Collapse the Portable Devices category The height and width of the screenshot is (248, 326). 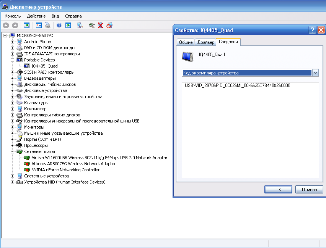[12, 60]
